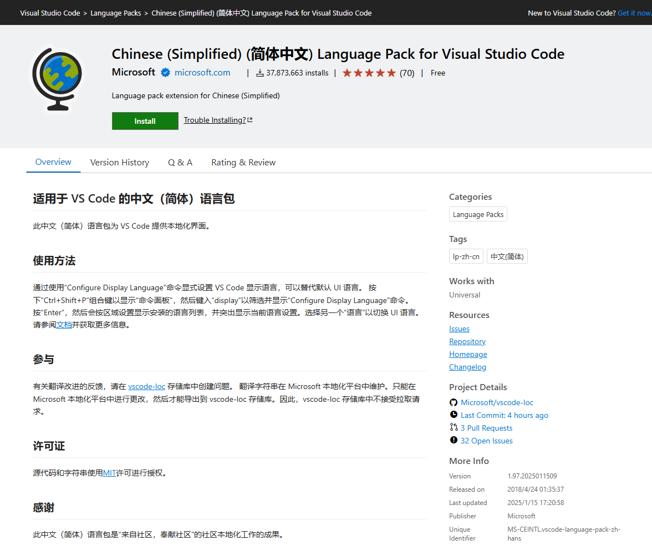This screenshot has height=545, width=652.
Task: Click the (70) ratings count
Action: (407, 73)
